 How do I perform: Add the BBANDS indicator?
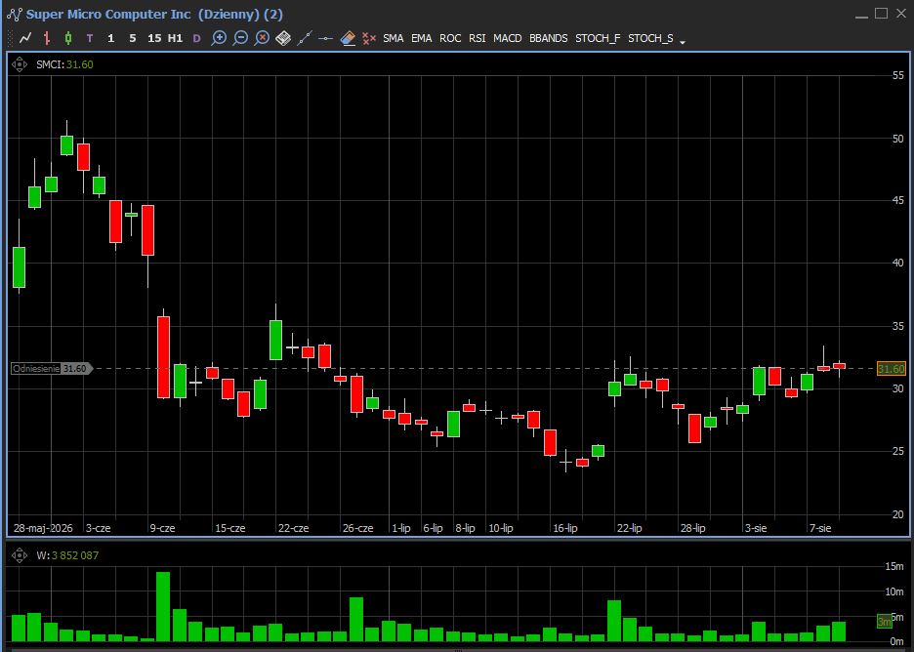coord(548,38)
